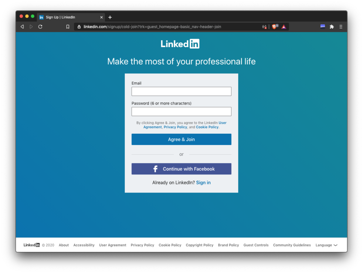363x273 pixels.
Task: Open the Privacy Policy link in the form
Action: tap(175, 127)
